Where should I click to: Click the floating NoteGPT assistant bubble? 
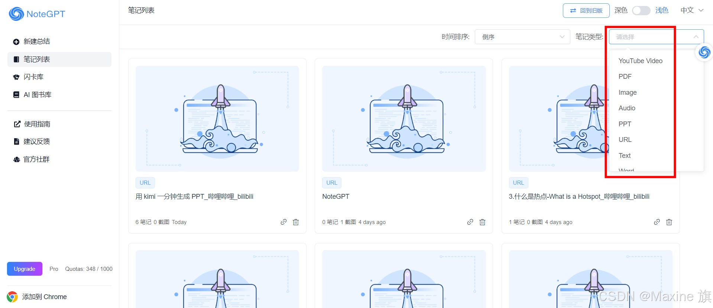point(704,52)
